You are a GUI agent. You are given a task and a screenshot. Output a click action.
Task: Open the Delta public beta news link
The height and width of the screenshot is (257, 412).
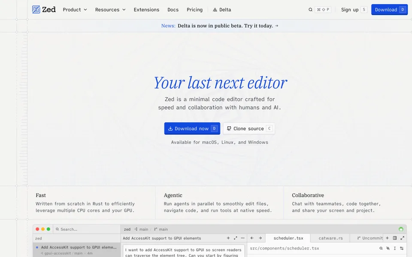point(220,26)
